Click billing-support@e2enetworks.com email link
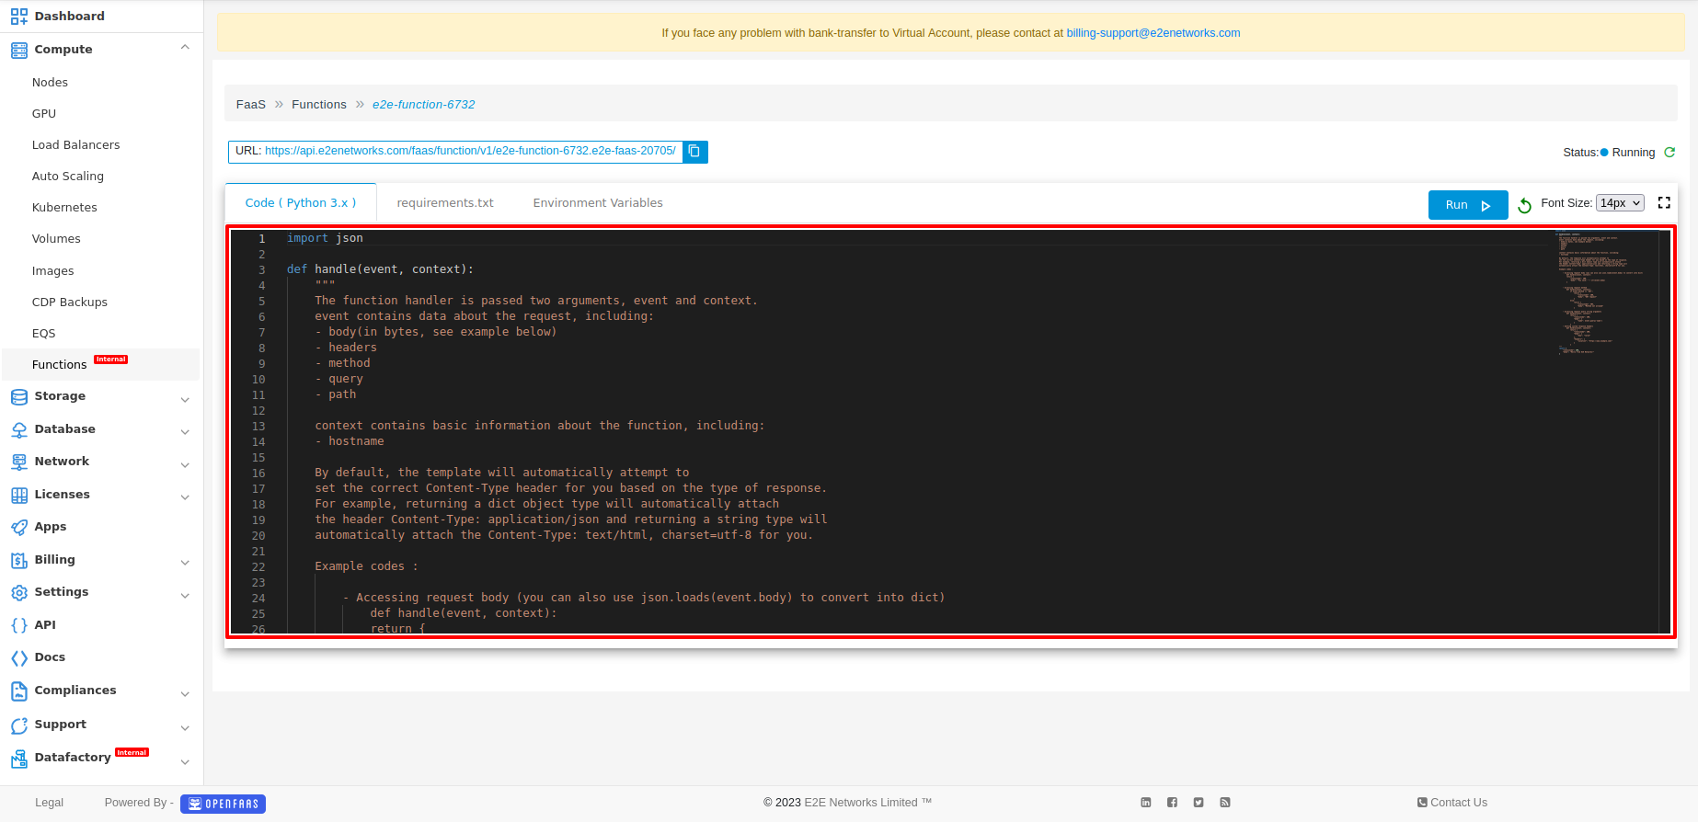This screenshot has height=822, width=1698. [1153, 33]
